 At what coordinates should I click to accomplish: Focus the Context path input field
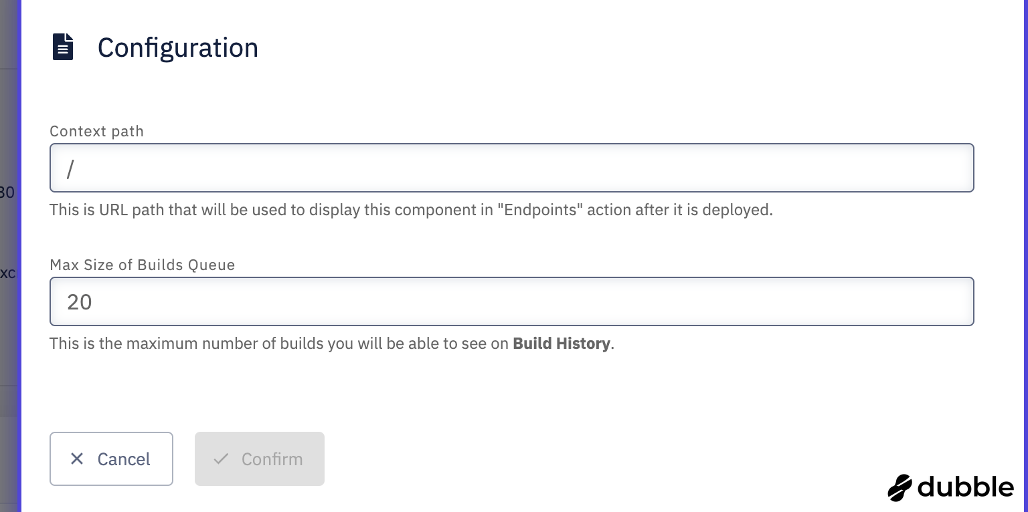click(x=511, y=168)
